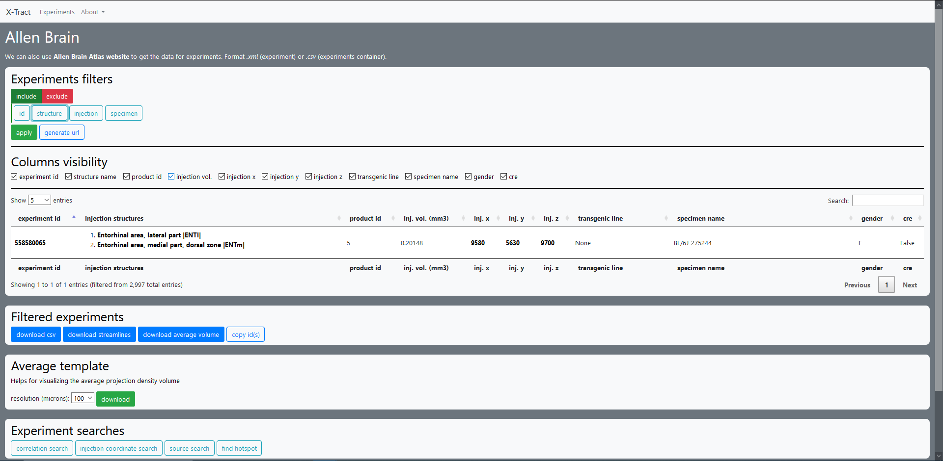The width and height of the screenshot is (943, 461).
Task: Toggle injection y column checkbox
Action: 265,177
